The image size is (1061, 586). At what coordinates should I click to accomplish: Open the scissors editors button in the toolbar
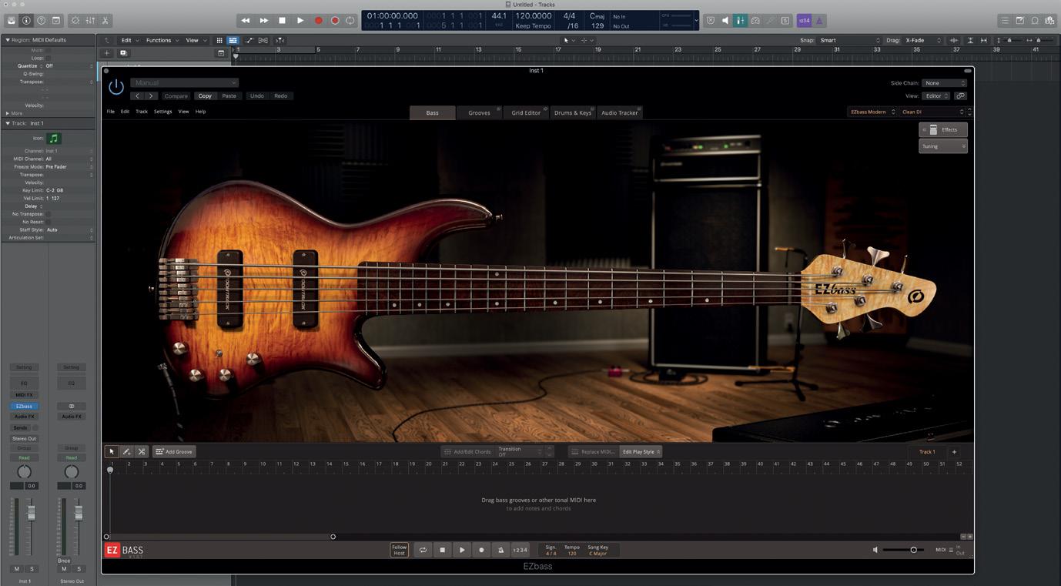click(105, 21)
